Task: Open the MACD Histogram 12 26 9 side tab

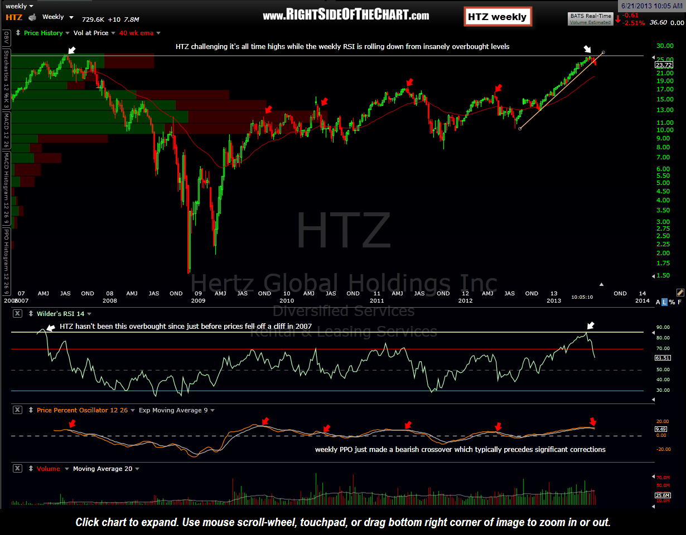Action: point(6,189)
